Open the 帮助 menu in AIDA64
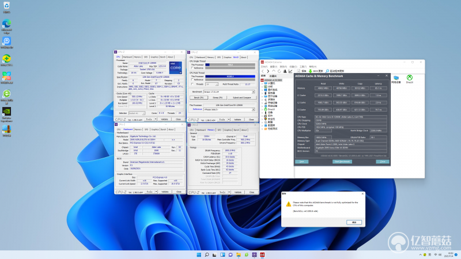Image resolution: width=461 pixels, height=259 pixels. click(x=313, y=67)
